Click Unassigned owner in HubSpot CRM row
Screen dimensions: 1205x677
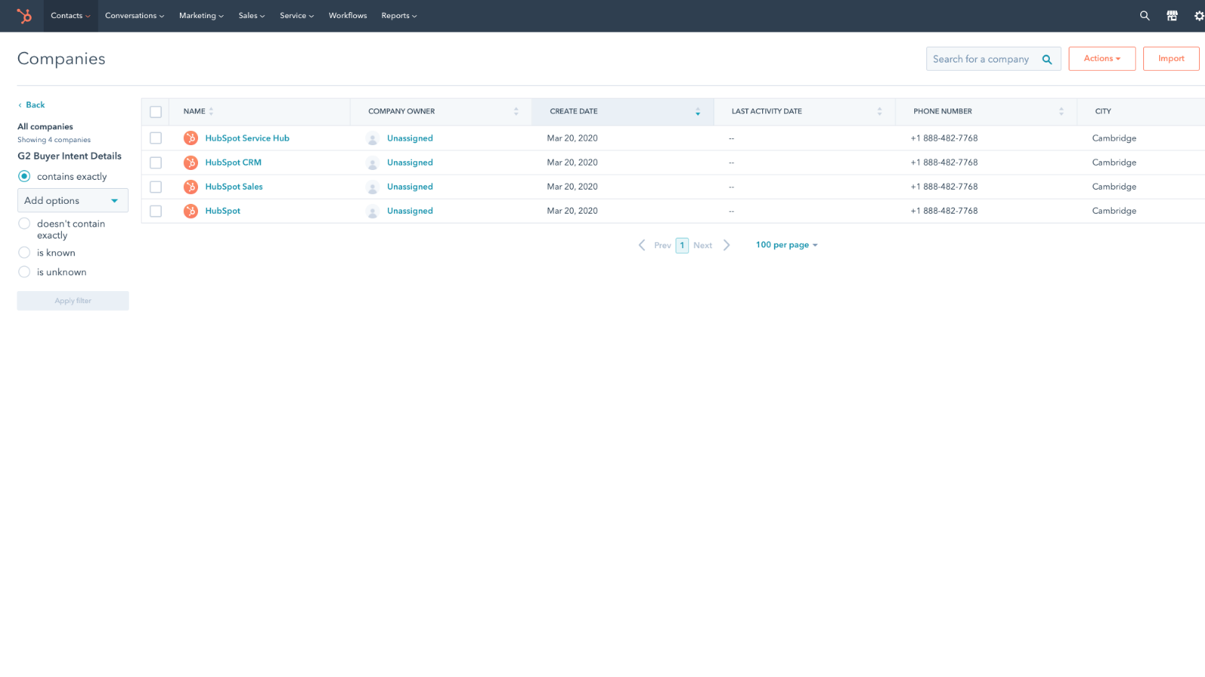410,162
